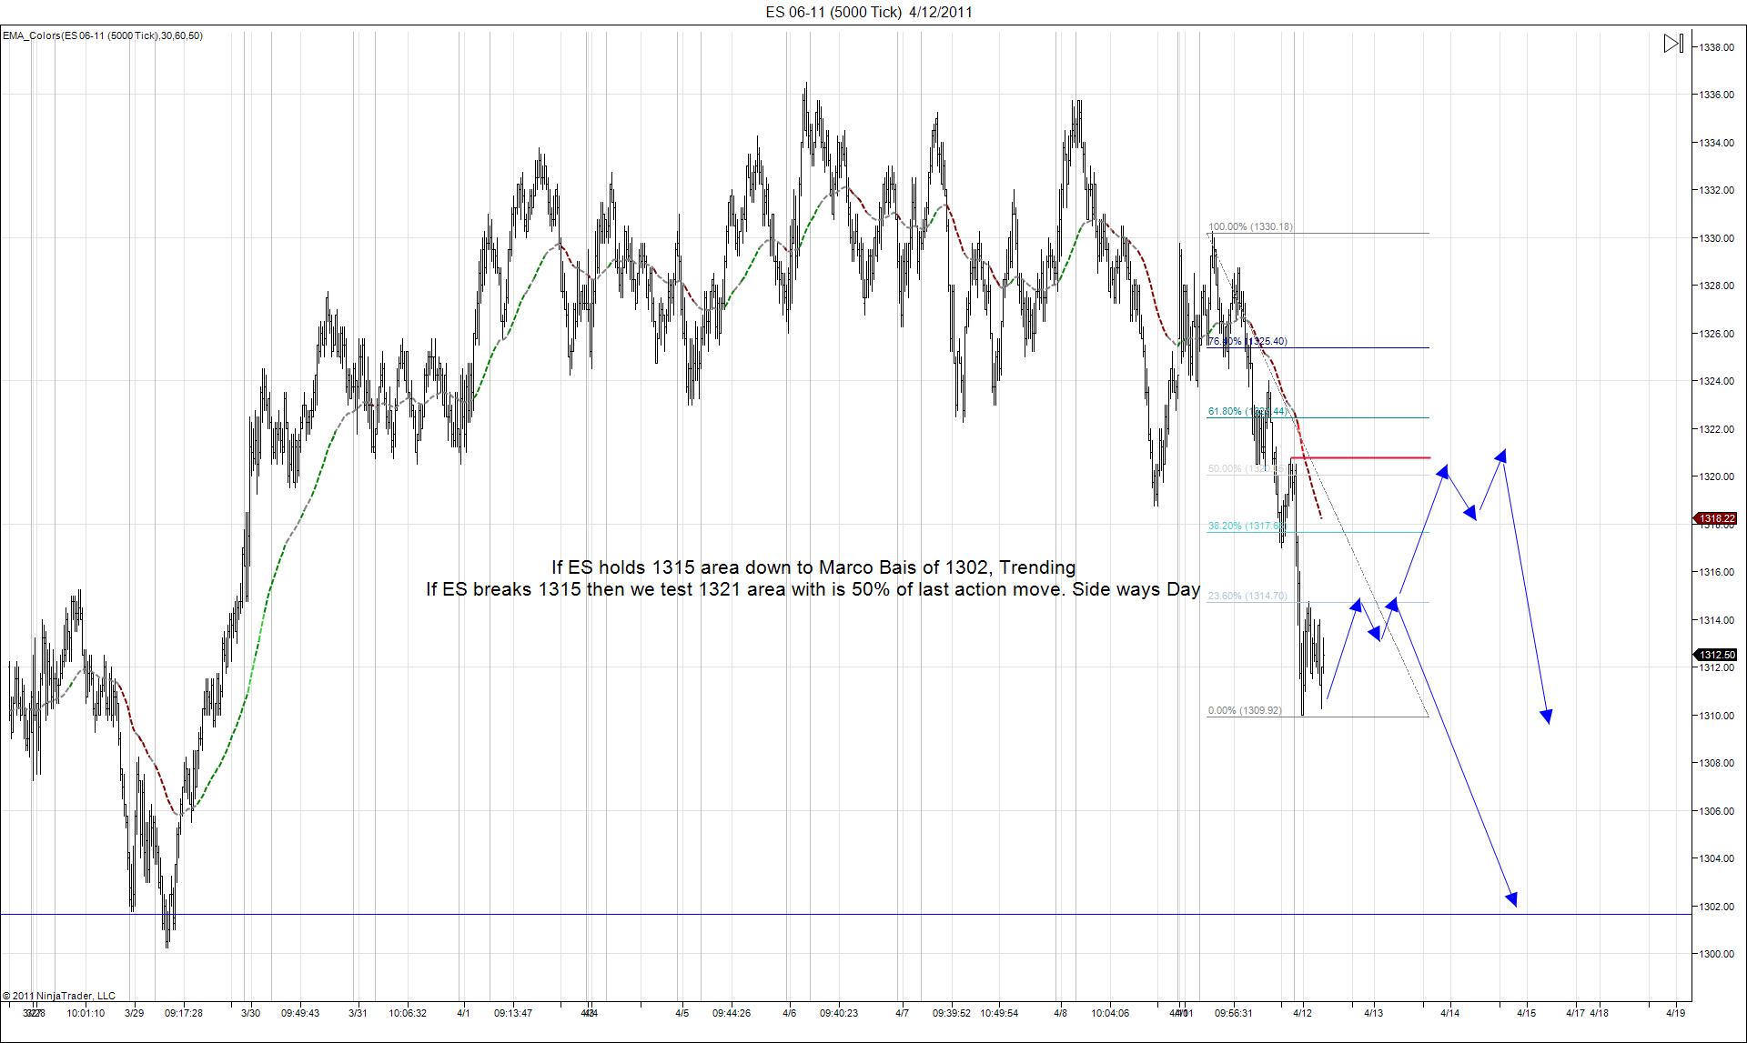Screen dimensions: 1747x1043
Task: Select the blue horizontal line at 1302
Action: point(844,914)
